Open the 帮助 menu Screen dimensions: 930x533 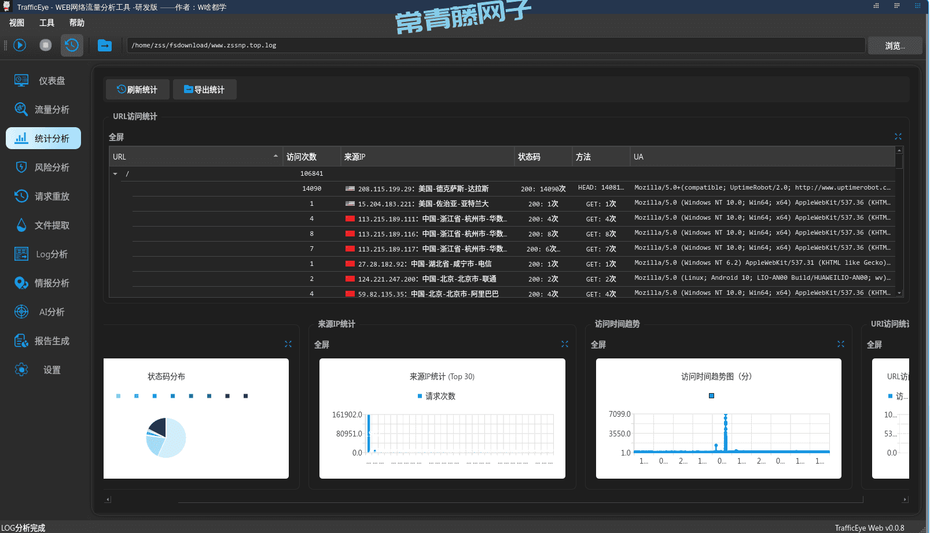pyautogui.click(x=77, y=23)
